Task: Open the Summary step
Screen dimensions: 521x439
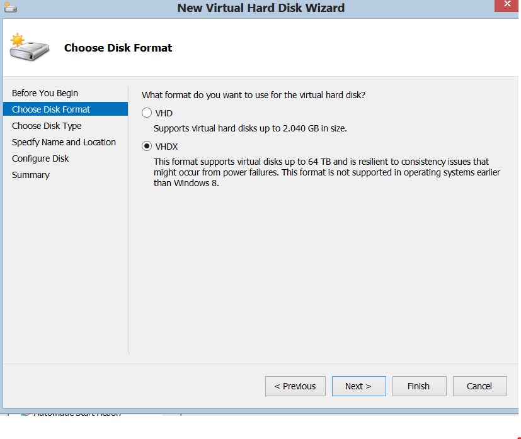Action: click(30, 174)
